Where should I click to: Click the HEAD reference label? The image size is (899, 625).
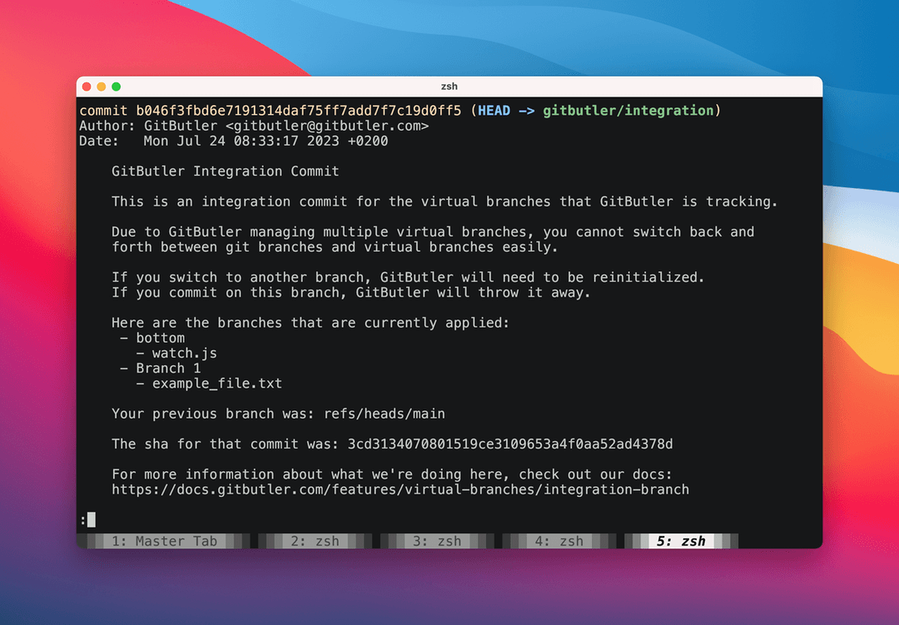coord(494,110)
